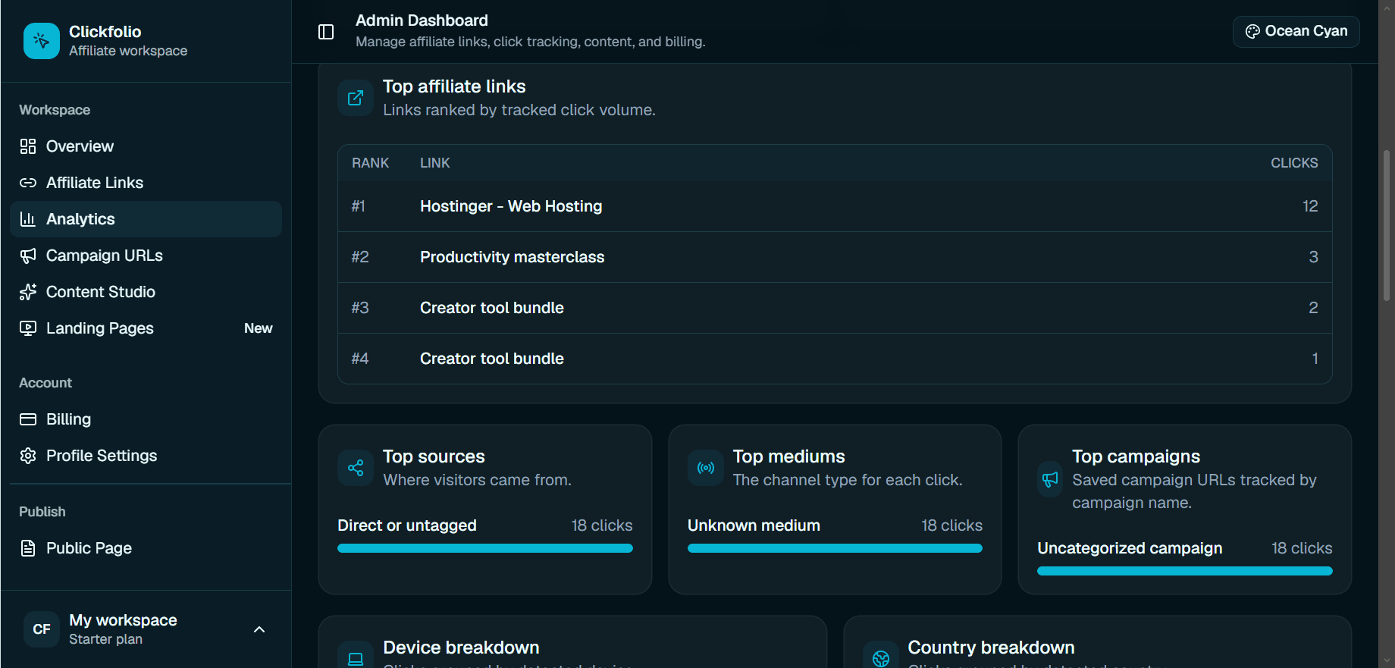Click the Overview grid icon
Screen dimensions: 1395x668
28,146
